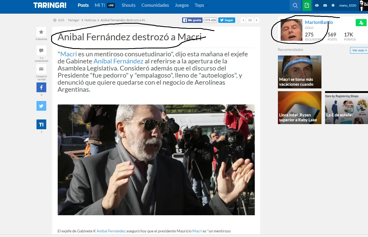Open the eye visits icon in the navbar
368x237 pixels.
point(317,5)
